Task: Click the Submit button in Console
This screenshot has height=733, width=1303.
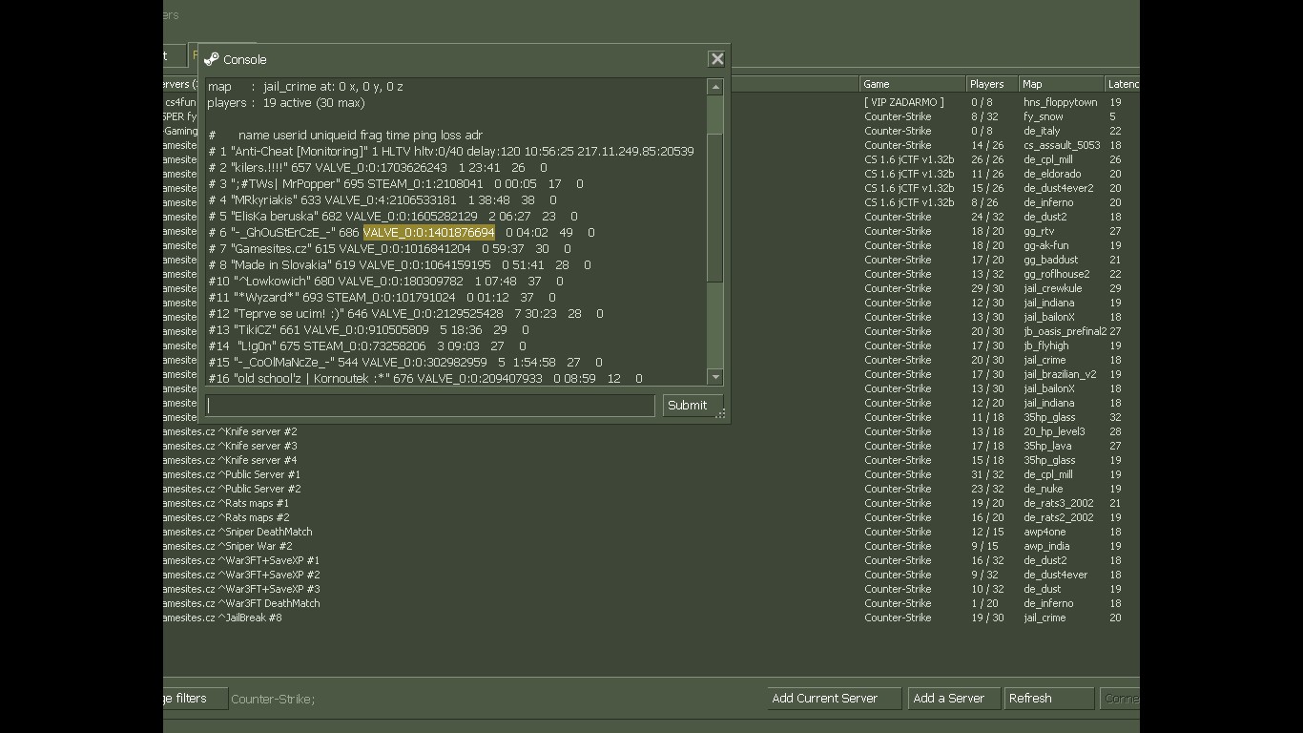Action: tap(693, 406)
